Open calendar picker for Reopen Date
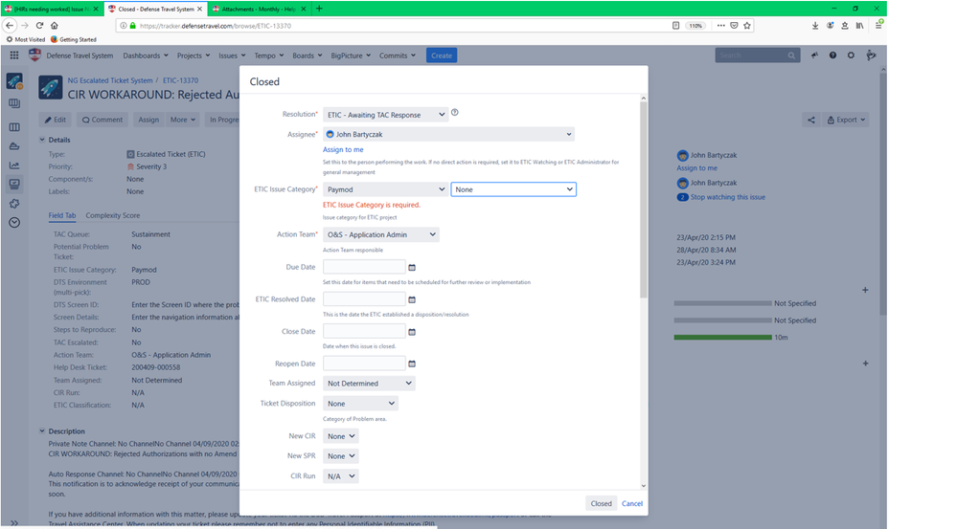The image size is (957, 529). pos(412,364)
